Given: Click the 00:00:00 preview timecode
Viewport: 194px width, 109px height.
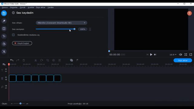Looking at the screenshot, I should coord(117,54).
